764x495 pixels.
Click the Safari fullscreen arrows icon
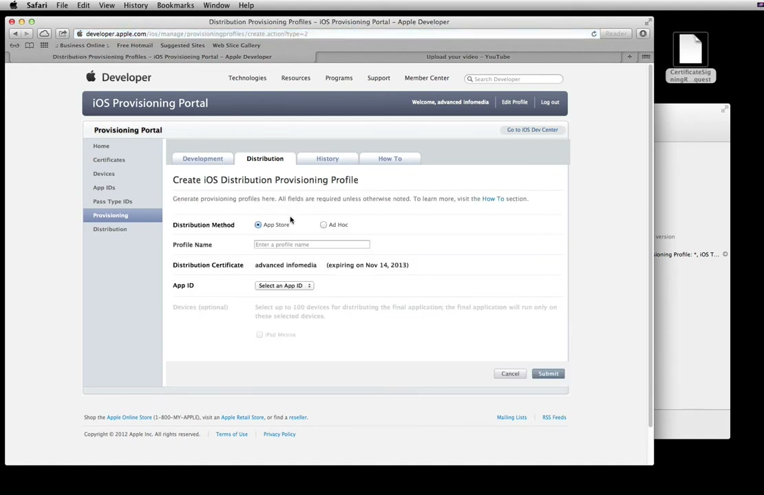pos(648,22)
